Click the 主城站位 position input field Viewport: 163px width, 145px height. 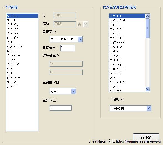[61, 108]
